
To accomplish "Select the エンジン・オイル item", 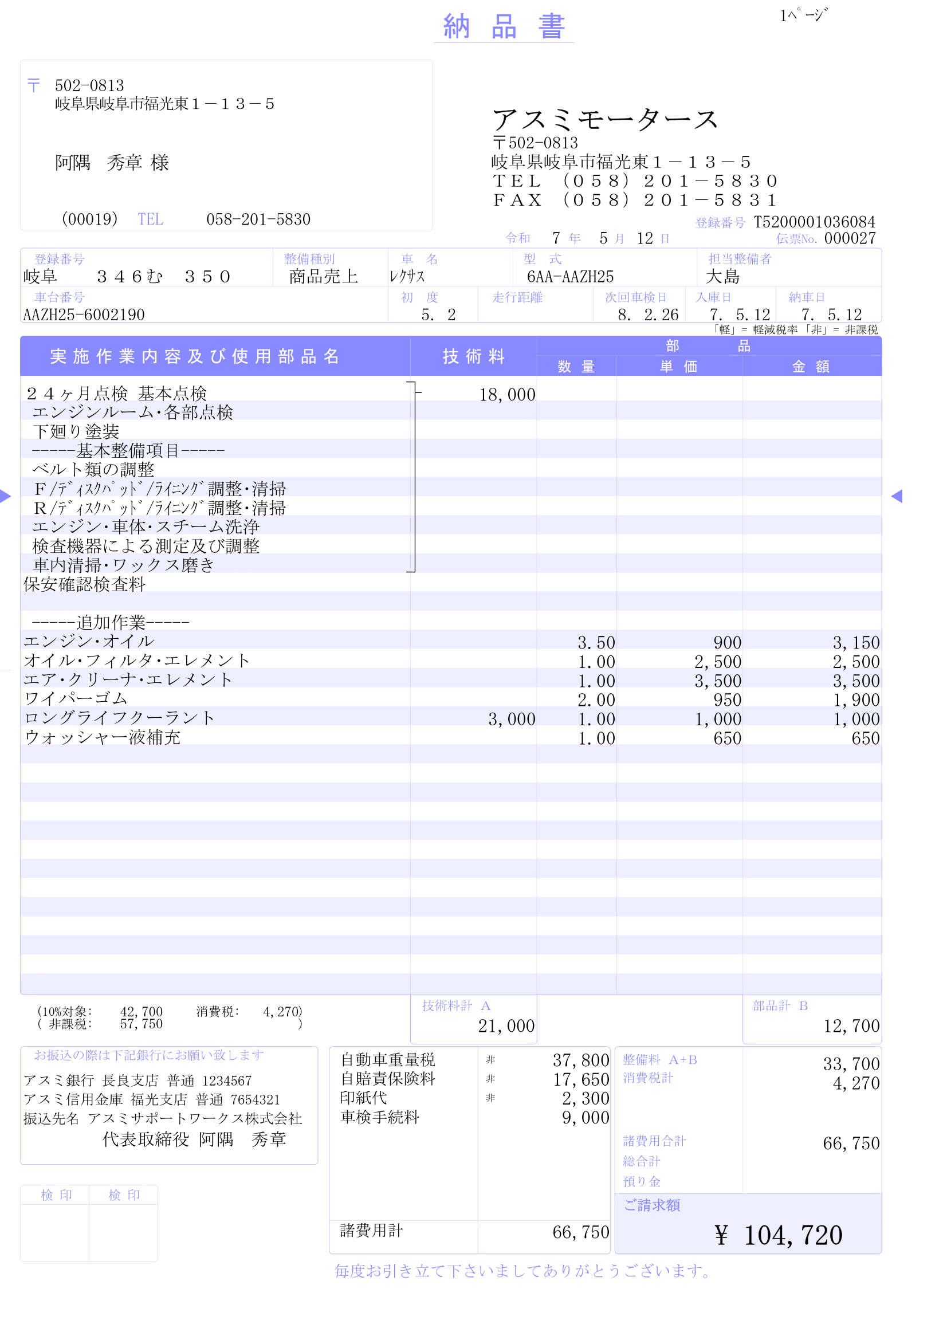I will coord(89,642).
